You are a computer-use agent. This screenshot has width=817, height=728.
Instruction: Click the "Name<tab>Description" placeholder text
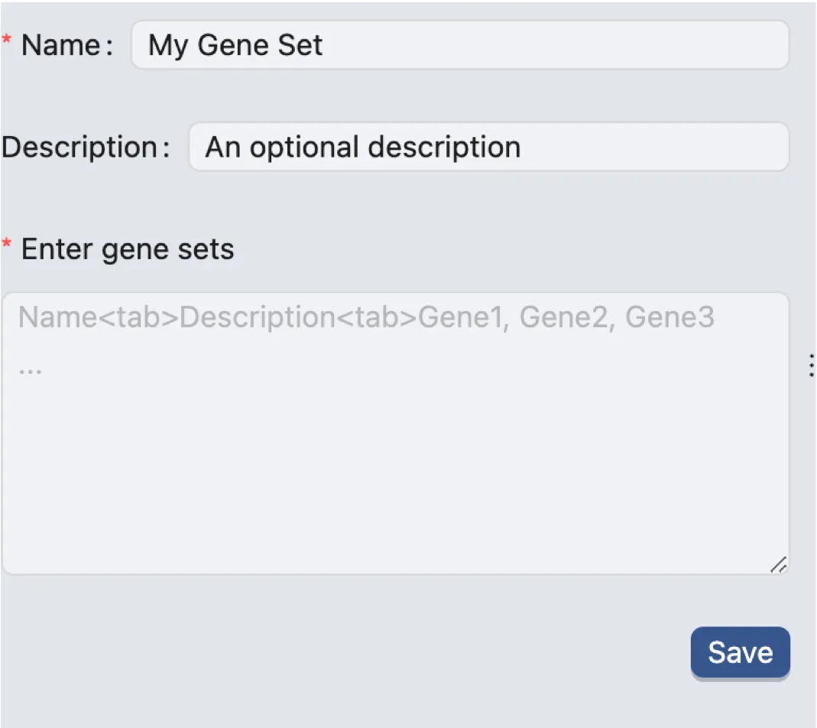point(177,317)
